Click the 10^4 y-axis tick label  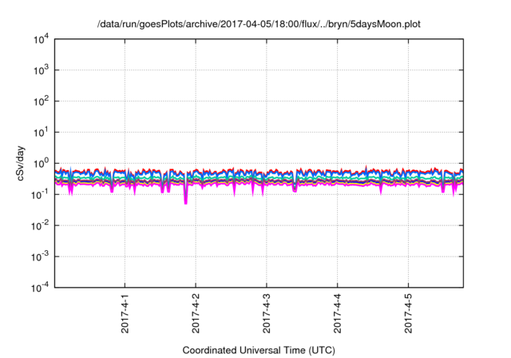coord(42,39)
